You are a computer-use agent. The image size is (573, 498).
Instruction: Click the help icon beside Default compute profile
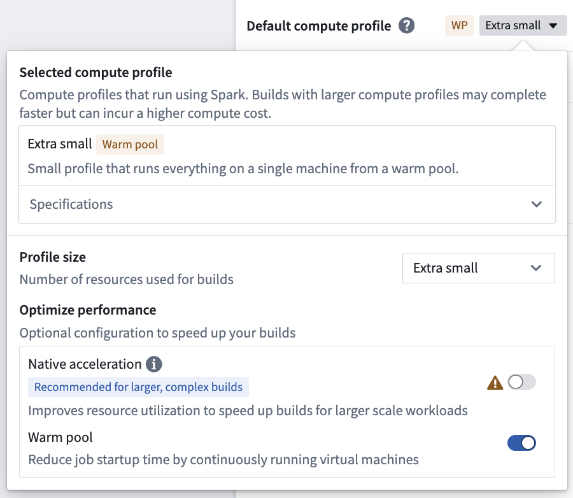point(407,25)
